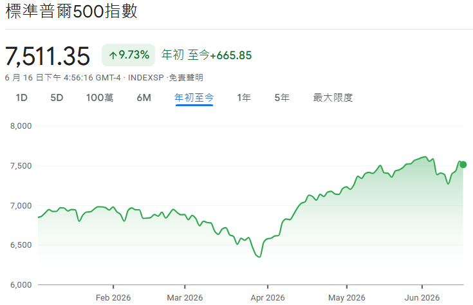Click the 7,000 y-axis label

[21, 206]
